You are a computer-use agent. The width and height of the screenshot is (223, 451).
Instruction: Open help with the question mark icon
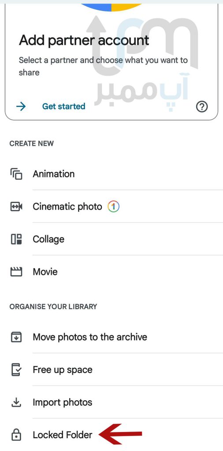(202, 107)
